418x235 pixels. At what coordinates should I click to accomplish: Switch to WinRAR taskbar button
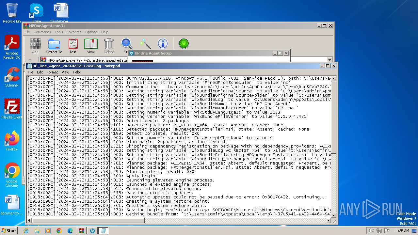81,230
